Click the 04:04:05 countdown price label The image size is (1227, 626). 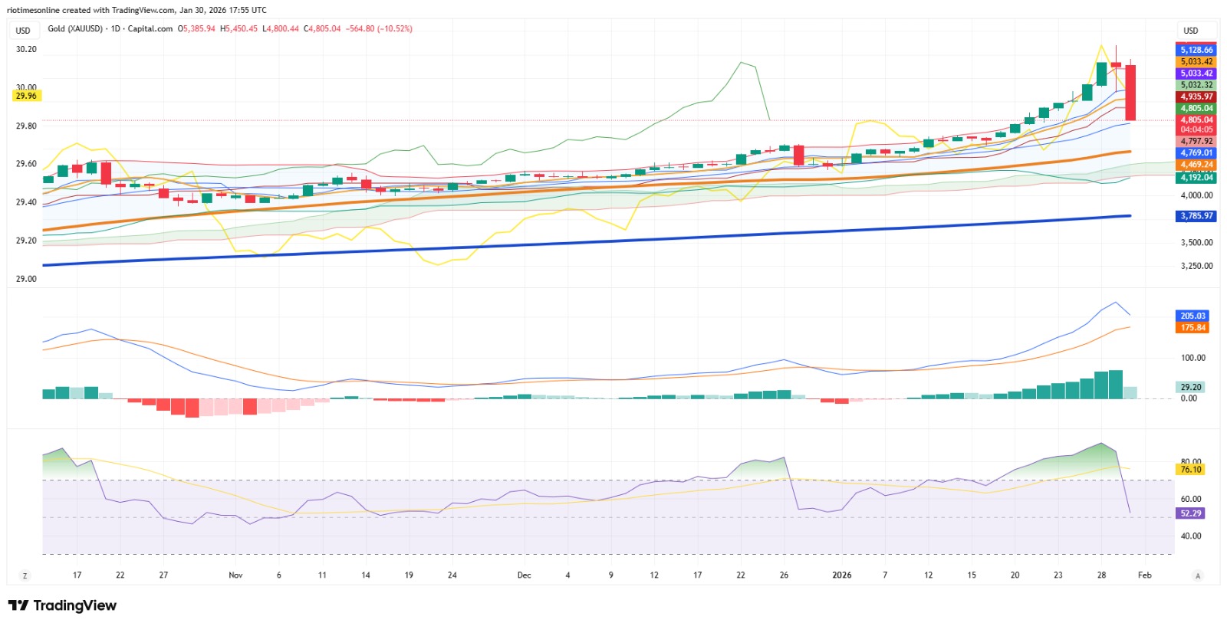click(1196, 129)
